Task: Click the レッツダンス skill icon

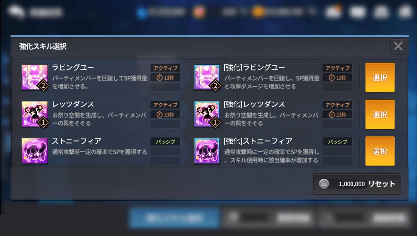Action: point(35,114)
